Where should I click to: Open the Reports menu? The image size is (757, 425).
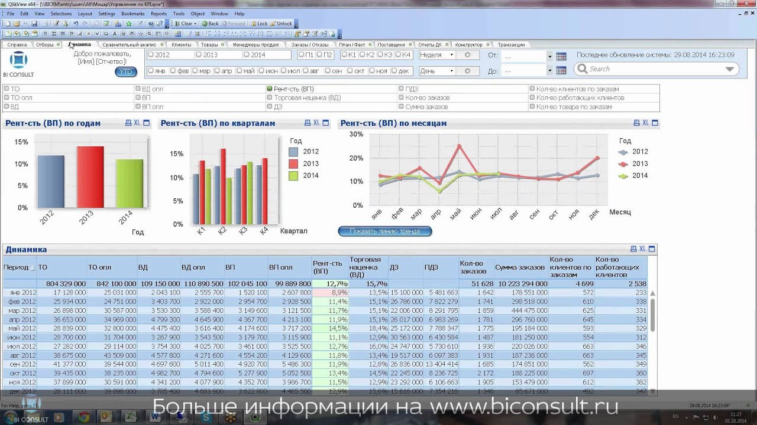pos(158,14)
